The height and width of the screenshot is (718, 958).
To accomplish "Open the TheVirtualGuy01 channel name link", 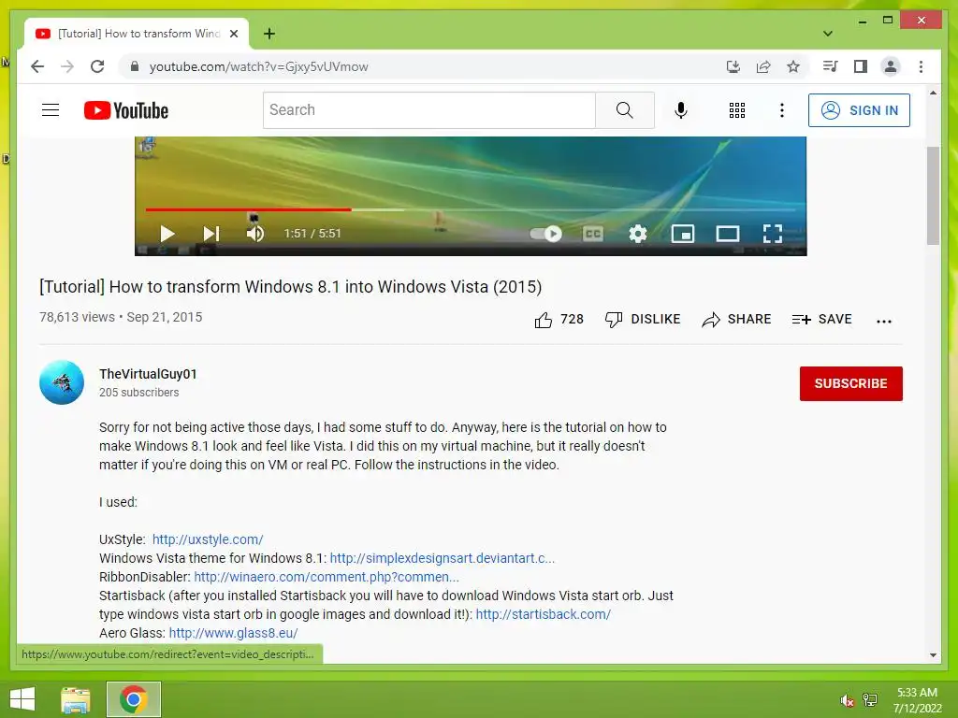I will tap(148, 374).
